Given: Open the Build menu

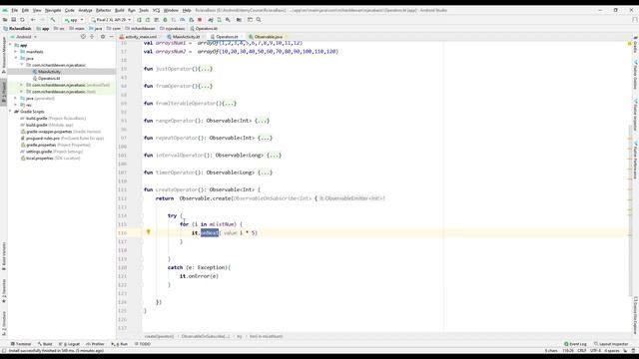Looking at the screenshot, I should (x=120, y=10).
